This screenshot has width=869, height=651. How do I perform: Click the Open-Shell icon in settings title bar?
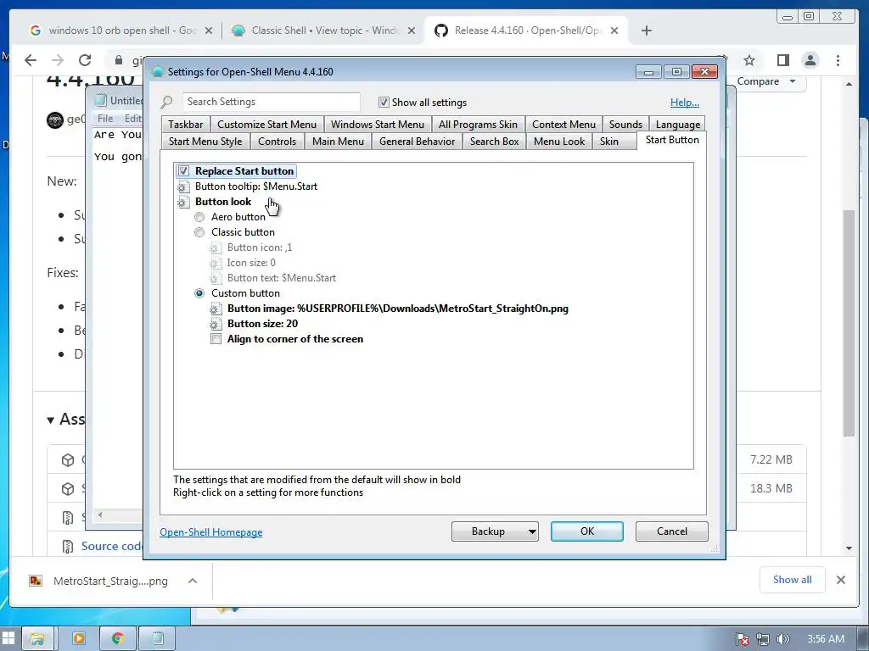click(x=157, y=72)
